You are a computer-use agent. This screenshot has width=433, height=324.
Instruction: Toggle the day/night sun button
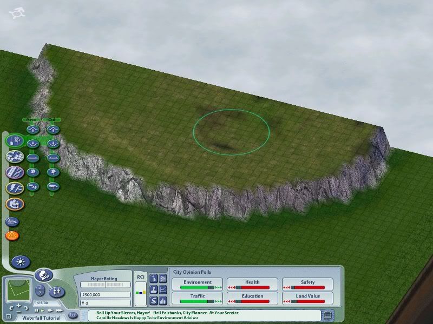tap(21, 262)
